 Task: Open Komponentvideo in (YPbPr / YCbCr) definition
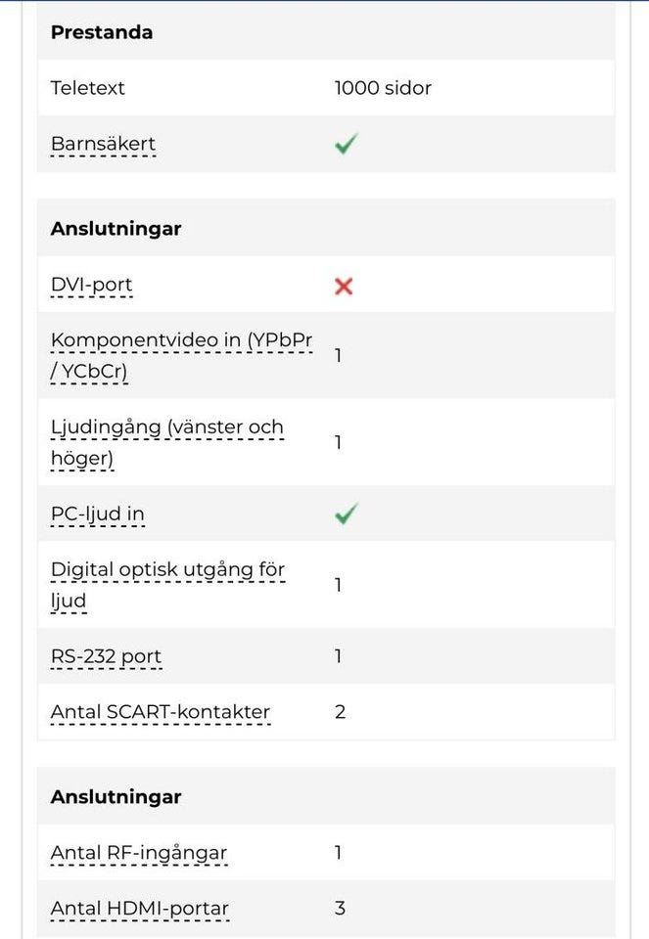click(181, 356)
